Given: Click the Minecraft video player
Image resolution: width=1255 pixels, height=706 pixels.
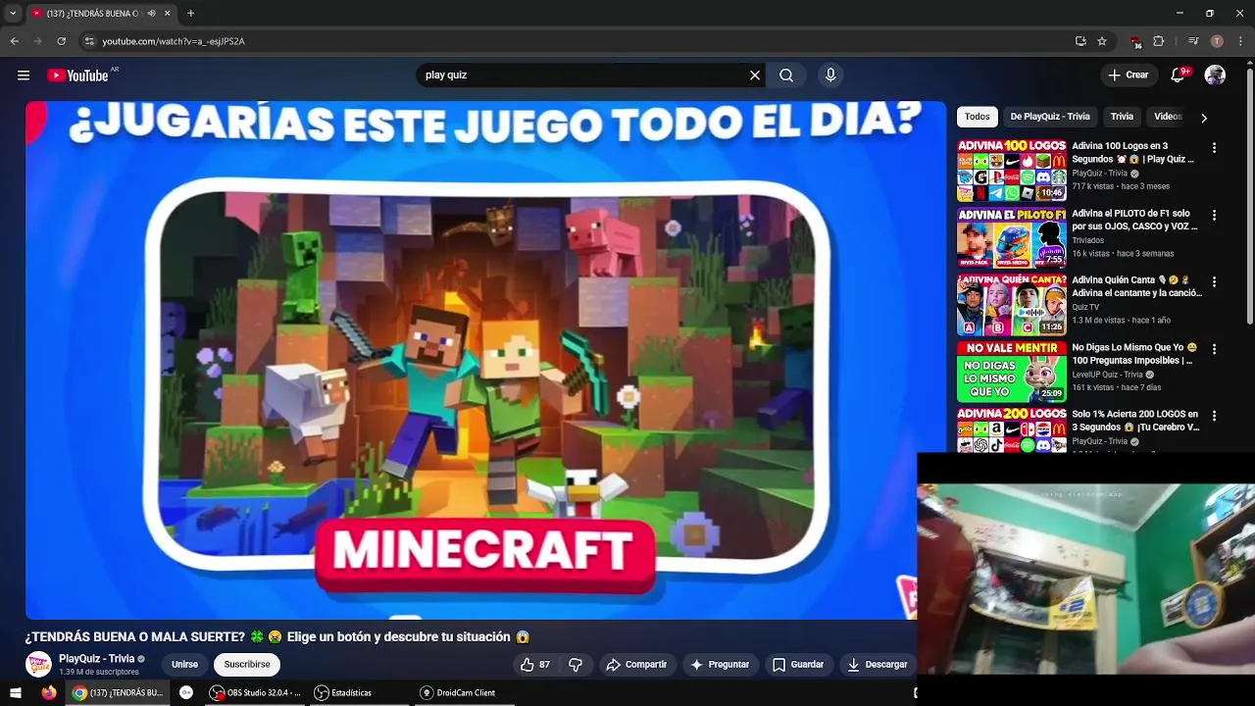Looking at the screenshot, I should click(x=485, y=360).
